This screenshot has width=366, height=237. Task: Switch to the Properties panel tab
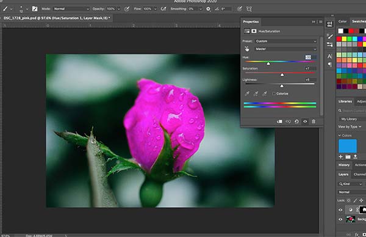tap(251, 22)
